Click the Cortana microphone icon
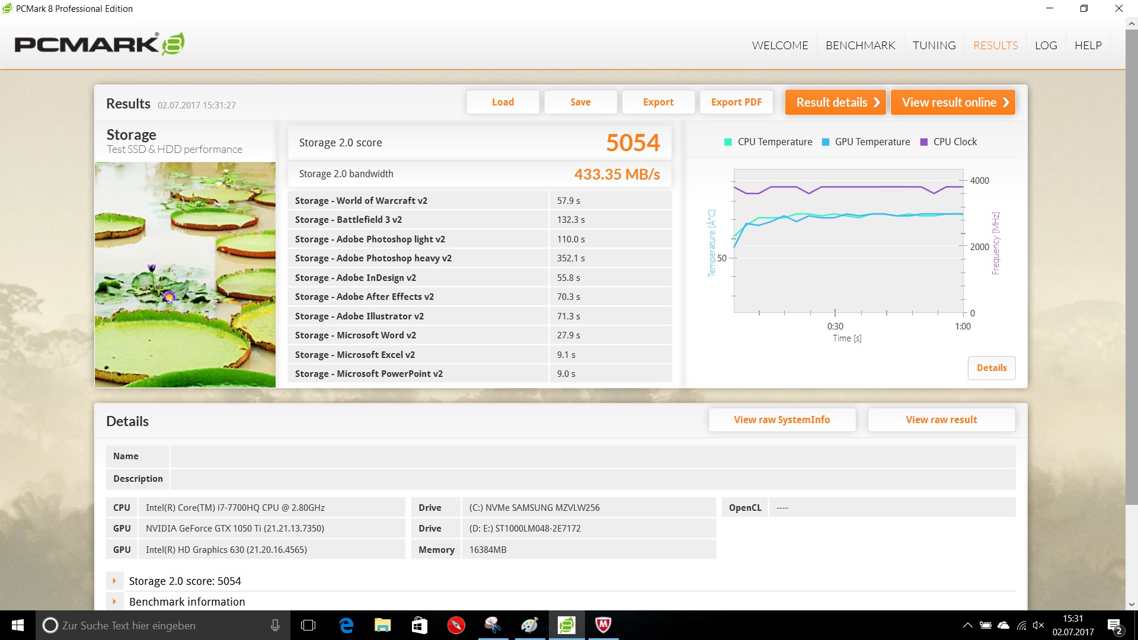Image resolution: width=1138 pixels, height=640 pixels. click(275, 625)
